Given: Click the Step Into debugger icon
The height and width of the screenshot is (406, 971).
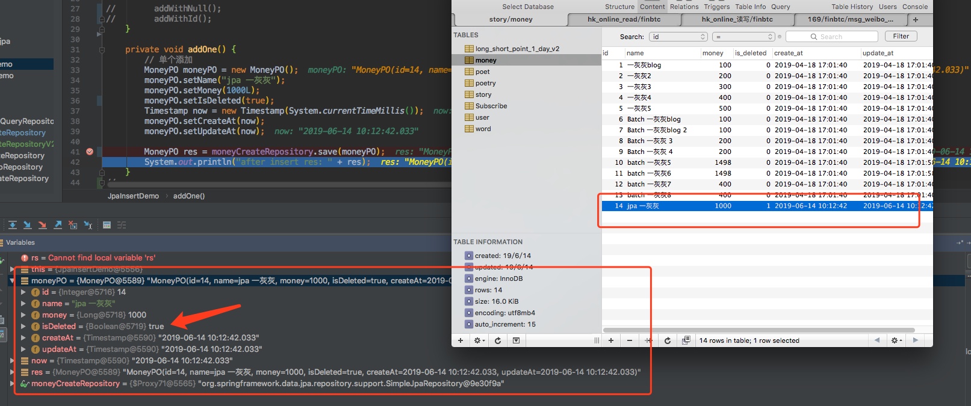Looking at the screenshot, I should point(27,225).
